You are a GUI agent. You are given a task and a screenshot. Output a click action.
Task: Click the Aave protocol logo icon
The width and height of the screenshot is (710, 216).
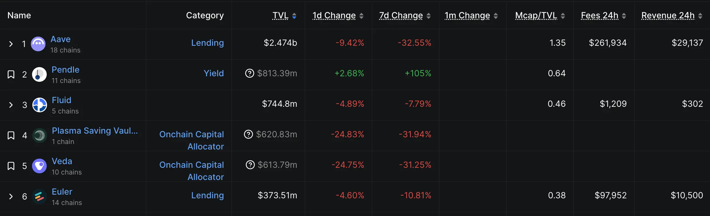tap(38, 44)
